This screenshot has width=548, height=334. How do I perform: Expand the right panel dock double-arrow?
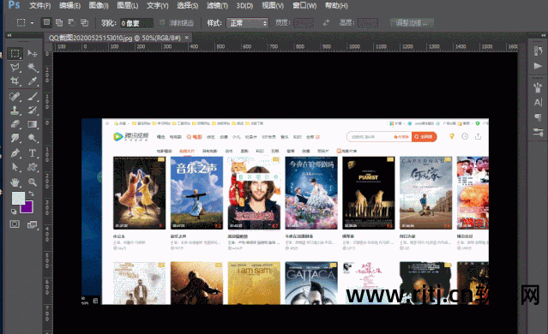pyautogui.click(x=543, y=35)
